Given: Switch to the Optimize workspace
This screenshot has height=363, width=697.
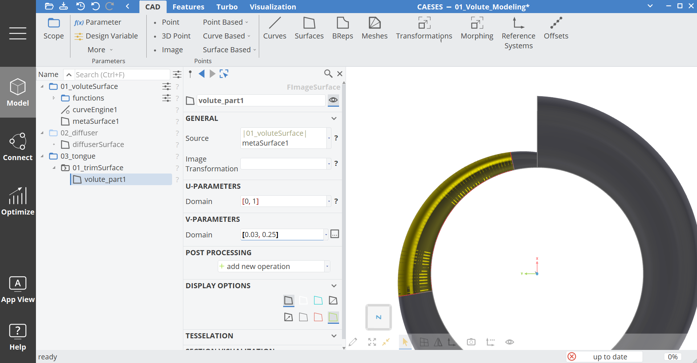Looking at the screenshot, I should (x=18, y=201).
